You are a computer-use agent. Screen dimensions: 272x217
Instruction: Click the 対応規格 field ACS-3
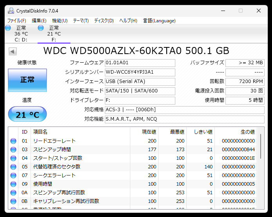(185, 110)
